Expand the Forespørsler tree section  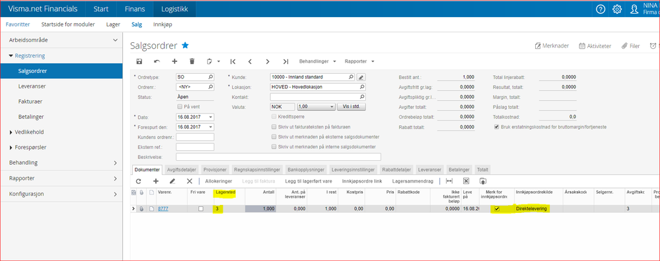click(11, 147)
